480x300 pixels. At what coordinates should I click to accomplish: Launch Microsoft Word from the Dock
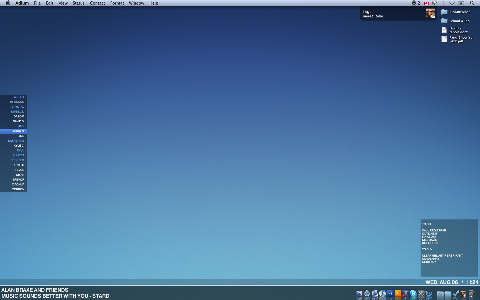[x=429, y=294]
